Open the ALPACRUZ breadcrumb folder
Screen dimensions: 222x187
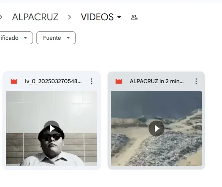(35, 17)
